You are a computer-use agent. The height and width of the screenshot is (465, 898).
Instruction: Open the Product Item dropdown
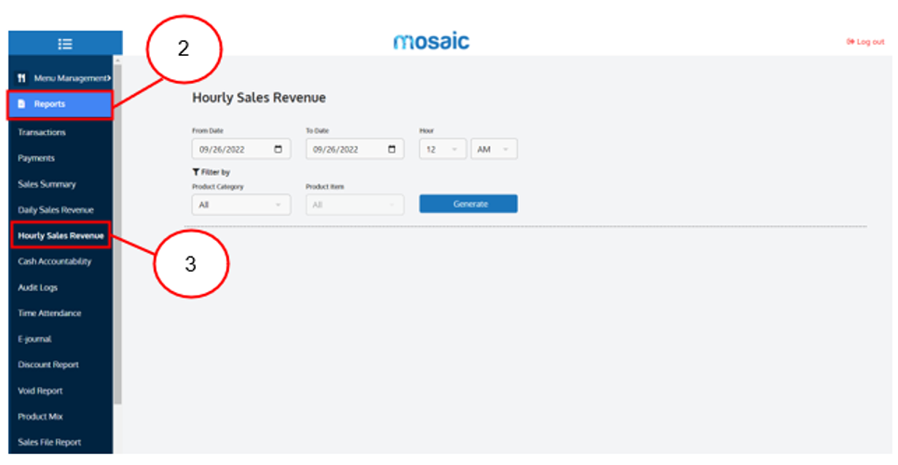pos(355,205)
